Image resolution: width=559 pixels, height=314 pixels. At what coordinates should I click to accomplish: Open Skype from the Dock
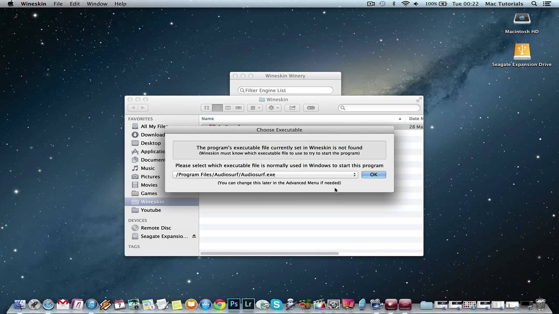point(276,304)
